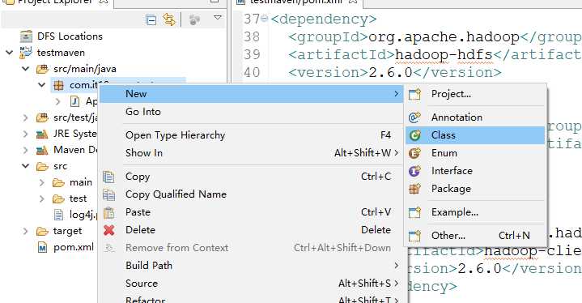Click the Paste clipboard icon
The width and height of the screenshot is (582, 303).
click(x=108, y=212)
